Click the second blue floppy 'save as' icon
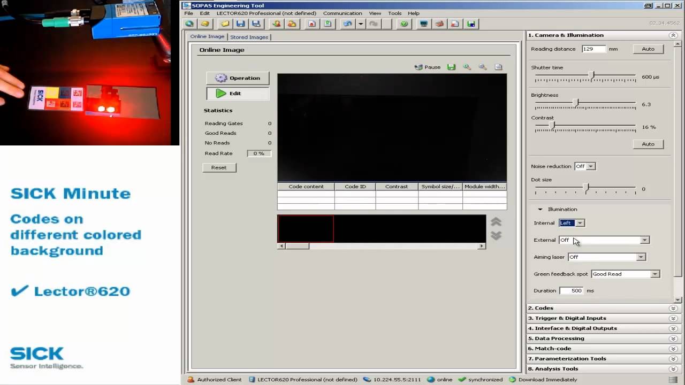This screenshot has width=685, height=385. pos(256,24)
